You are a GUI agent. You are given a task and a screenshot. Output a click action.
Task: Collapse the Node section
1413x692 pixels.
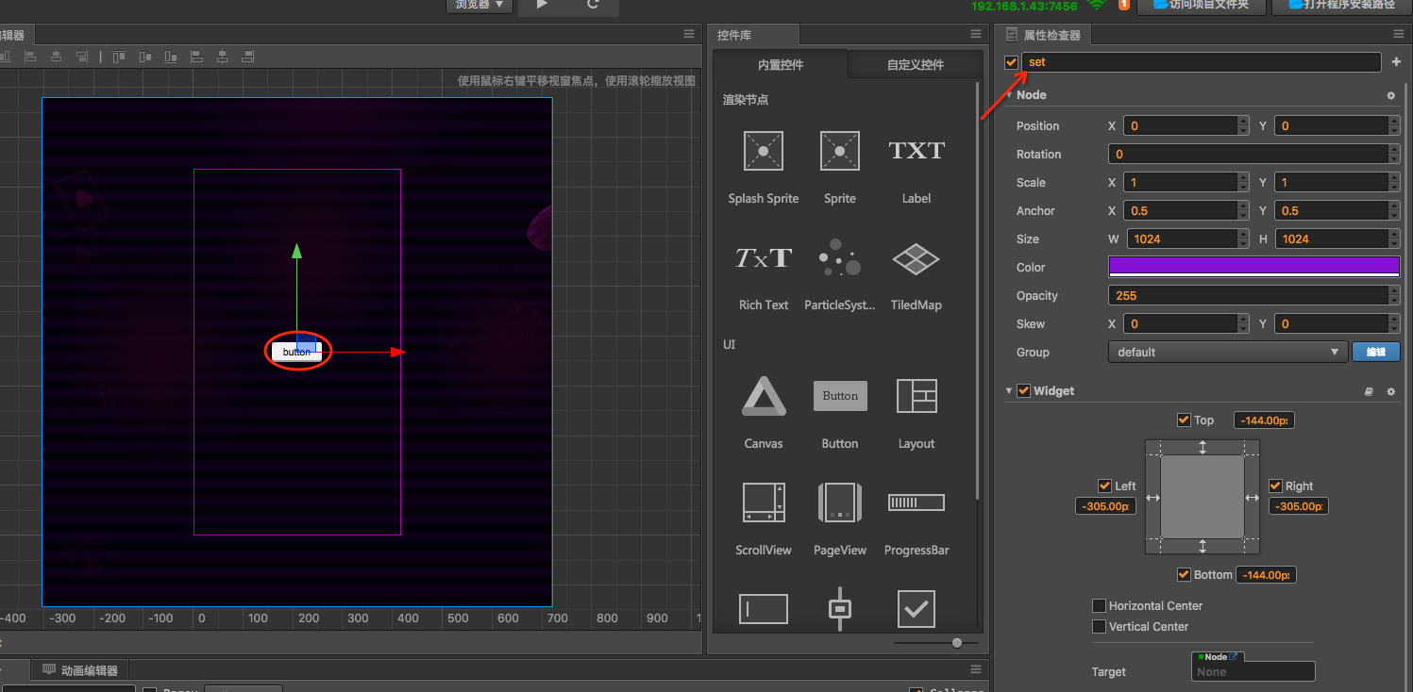coord(1009,95)
